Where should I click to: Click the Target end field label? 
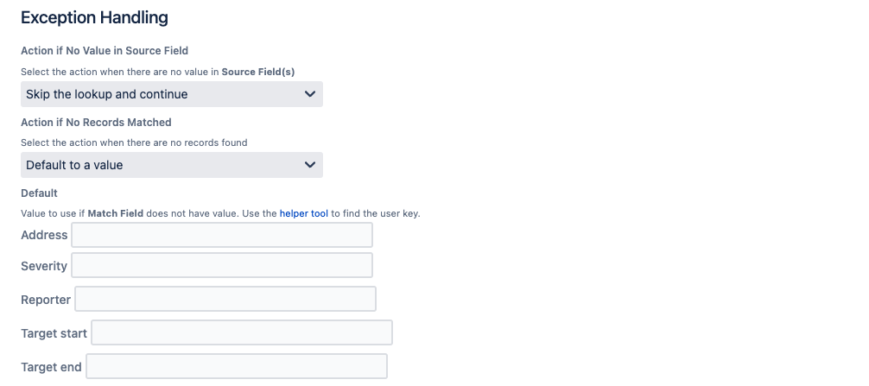click(51, 367)
